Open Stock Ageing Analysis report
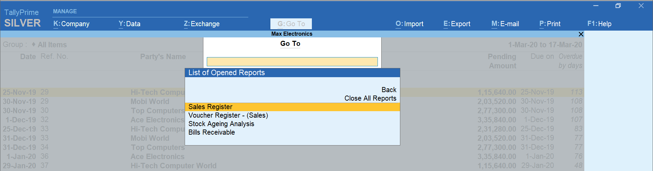653x171 pixels. [x=221, y=124]
